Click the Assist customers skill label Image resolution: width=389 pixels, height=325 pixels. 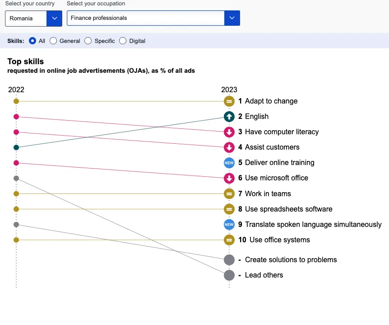point(272,147)
